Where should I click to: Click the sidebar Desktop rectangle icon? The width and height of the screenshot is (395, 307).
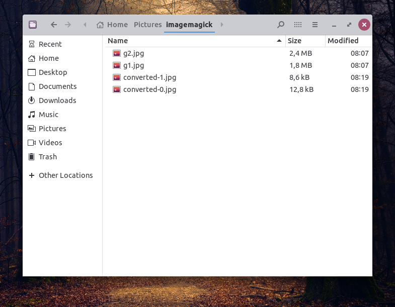[x=32, y=72]
